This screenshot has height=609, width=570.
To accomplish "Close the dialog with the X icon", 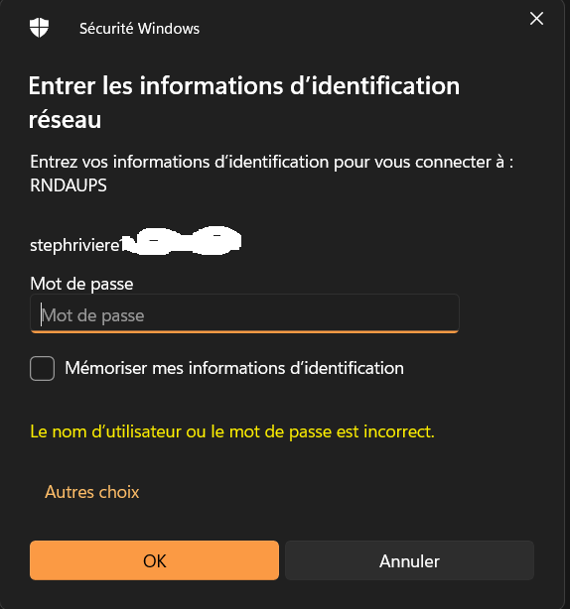I will coord(536,18).
